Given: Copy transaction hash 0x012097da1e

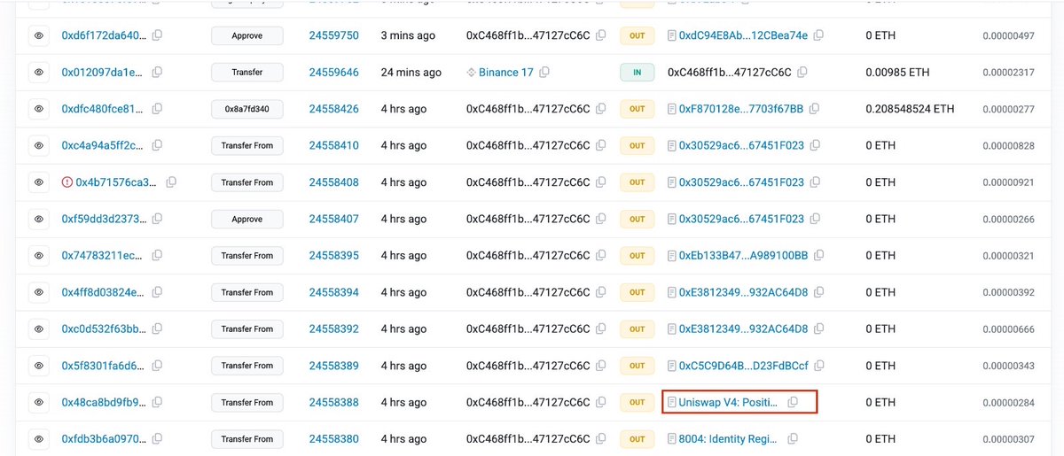Looking at the screenshot, I should (x=157, y=73).
